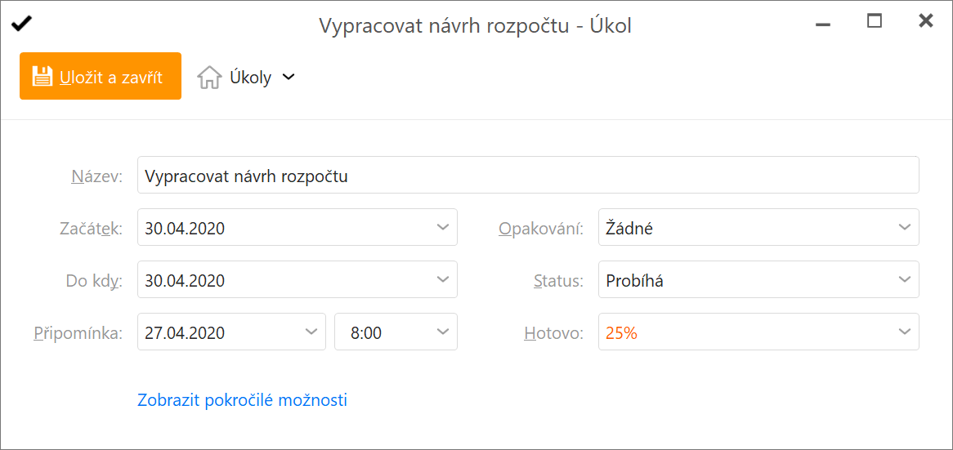Click into the Název text field
The width and height of the screenshot is (953, 450).
528,175
